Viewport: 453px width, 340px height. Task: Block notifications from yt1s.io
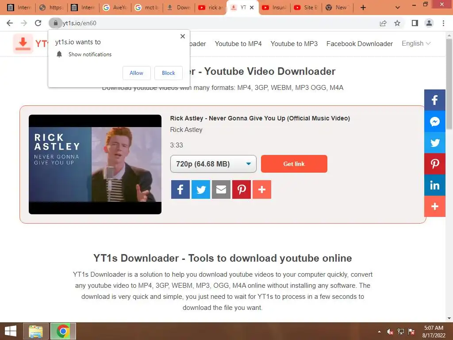click(x=169, y=73)
